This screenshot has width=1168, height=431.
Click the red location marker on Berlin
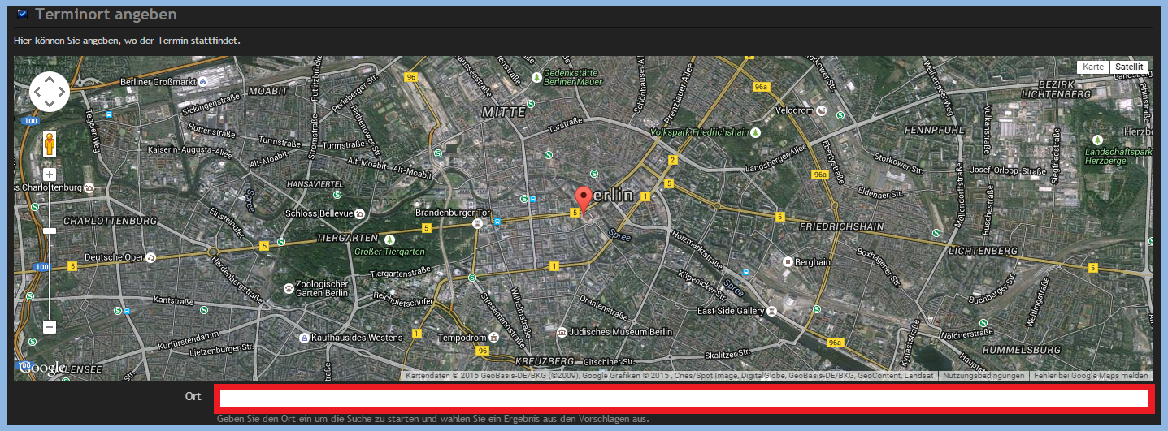[584, 200]
